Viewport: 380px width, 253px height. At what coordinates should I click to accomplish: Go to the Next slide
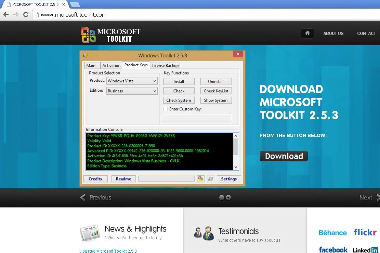(369, 198)
